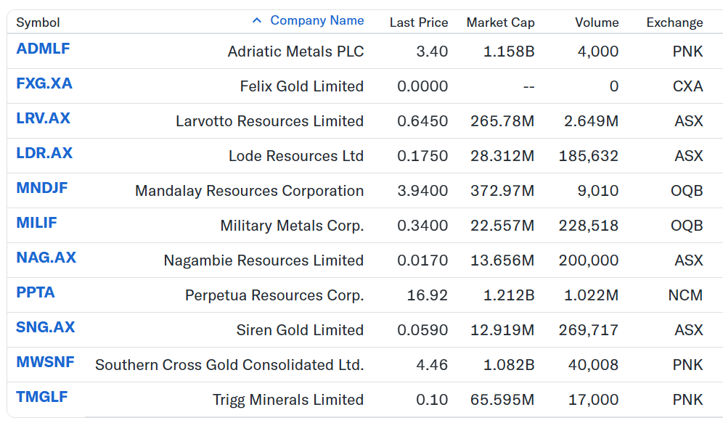Open the MNDJF ticker link
The height and width of the screenshot is (423, 723).
[x=42, y=188]
